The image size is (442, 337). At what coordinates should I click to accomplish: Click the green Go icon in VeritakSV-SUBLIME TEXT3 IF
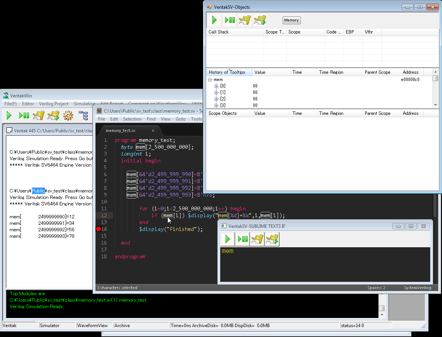click(x=228, y=239)
